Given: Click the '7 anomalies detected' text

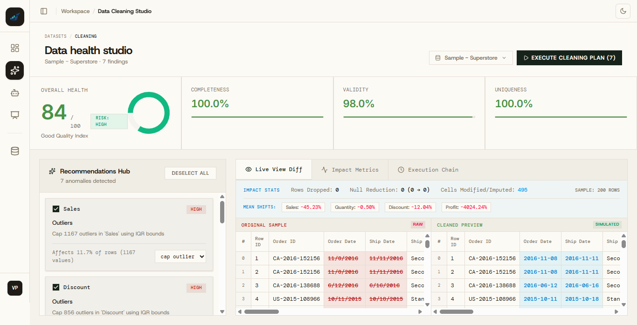Looking at the screenshot, I should tap(88, 181).
